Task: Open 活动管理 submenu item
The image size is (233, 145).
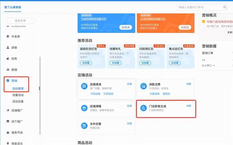Action: pyautogui.click(x=18, y=88)
